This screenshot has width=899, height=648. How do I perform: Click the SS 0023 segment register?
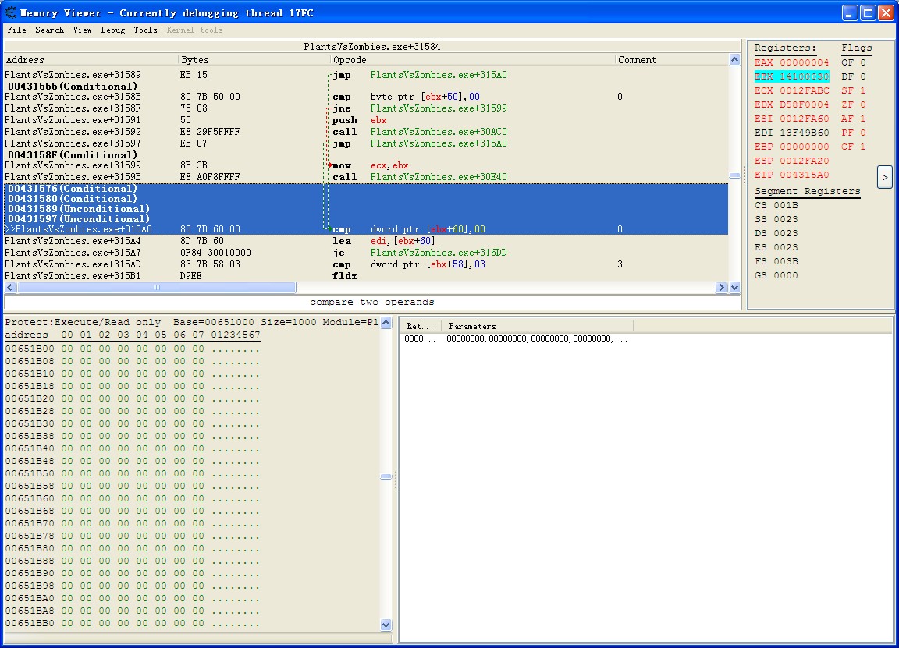click(776, 219)
